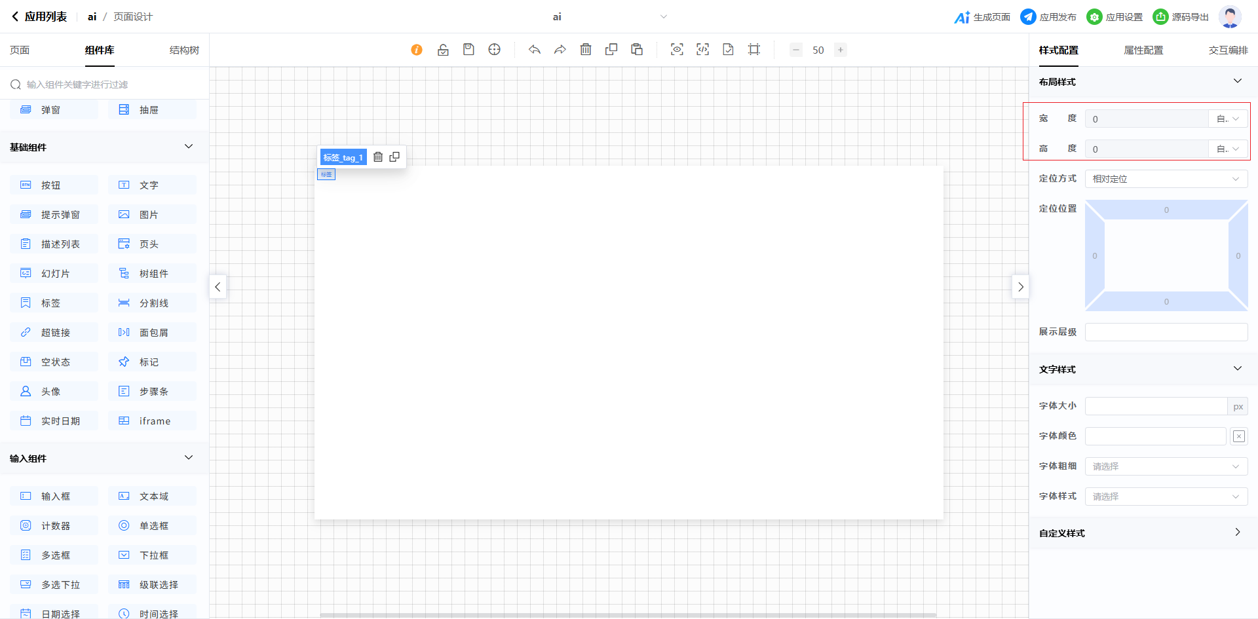Open 应用发布 from top bar

[1048, 17]
